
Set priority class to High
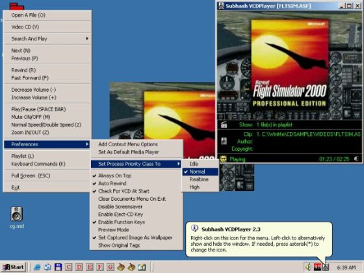click(200, 187)
